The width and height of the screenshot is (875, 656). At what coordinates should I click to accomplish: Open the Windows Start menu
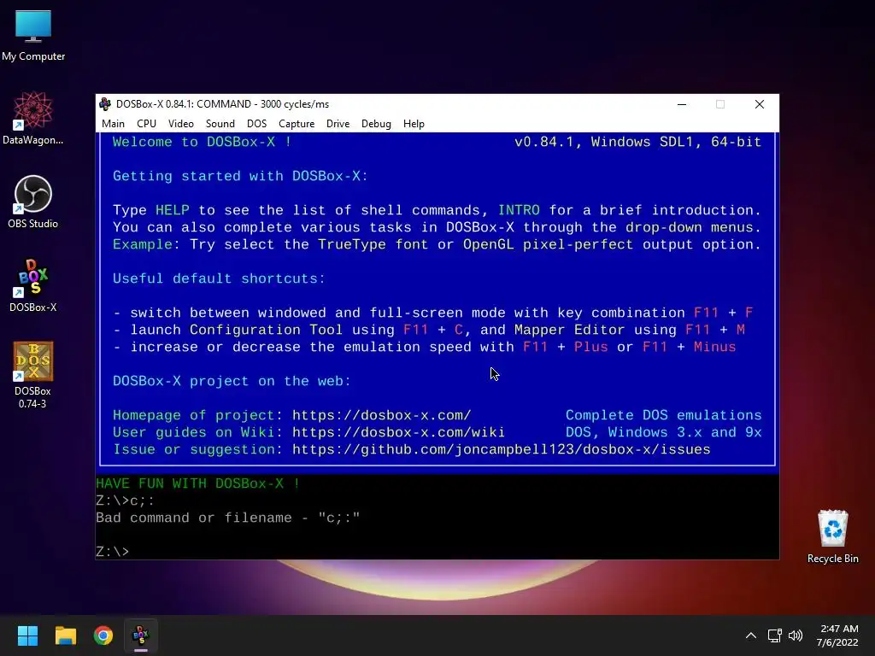(27, 635)
